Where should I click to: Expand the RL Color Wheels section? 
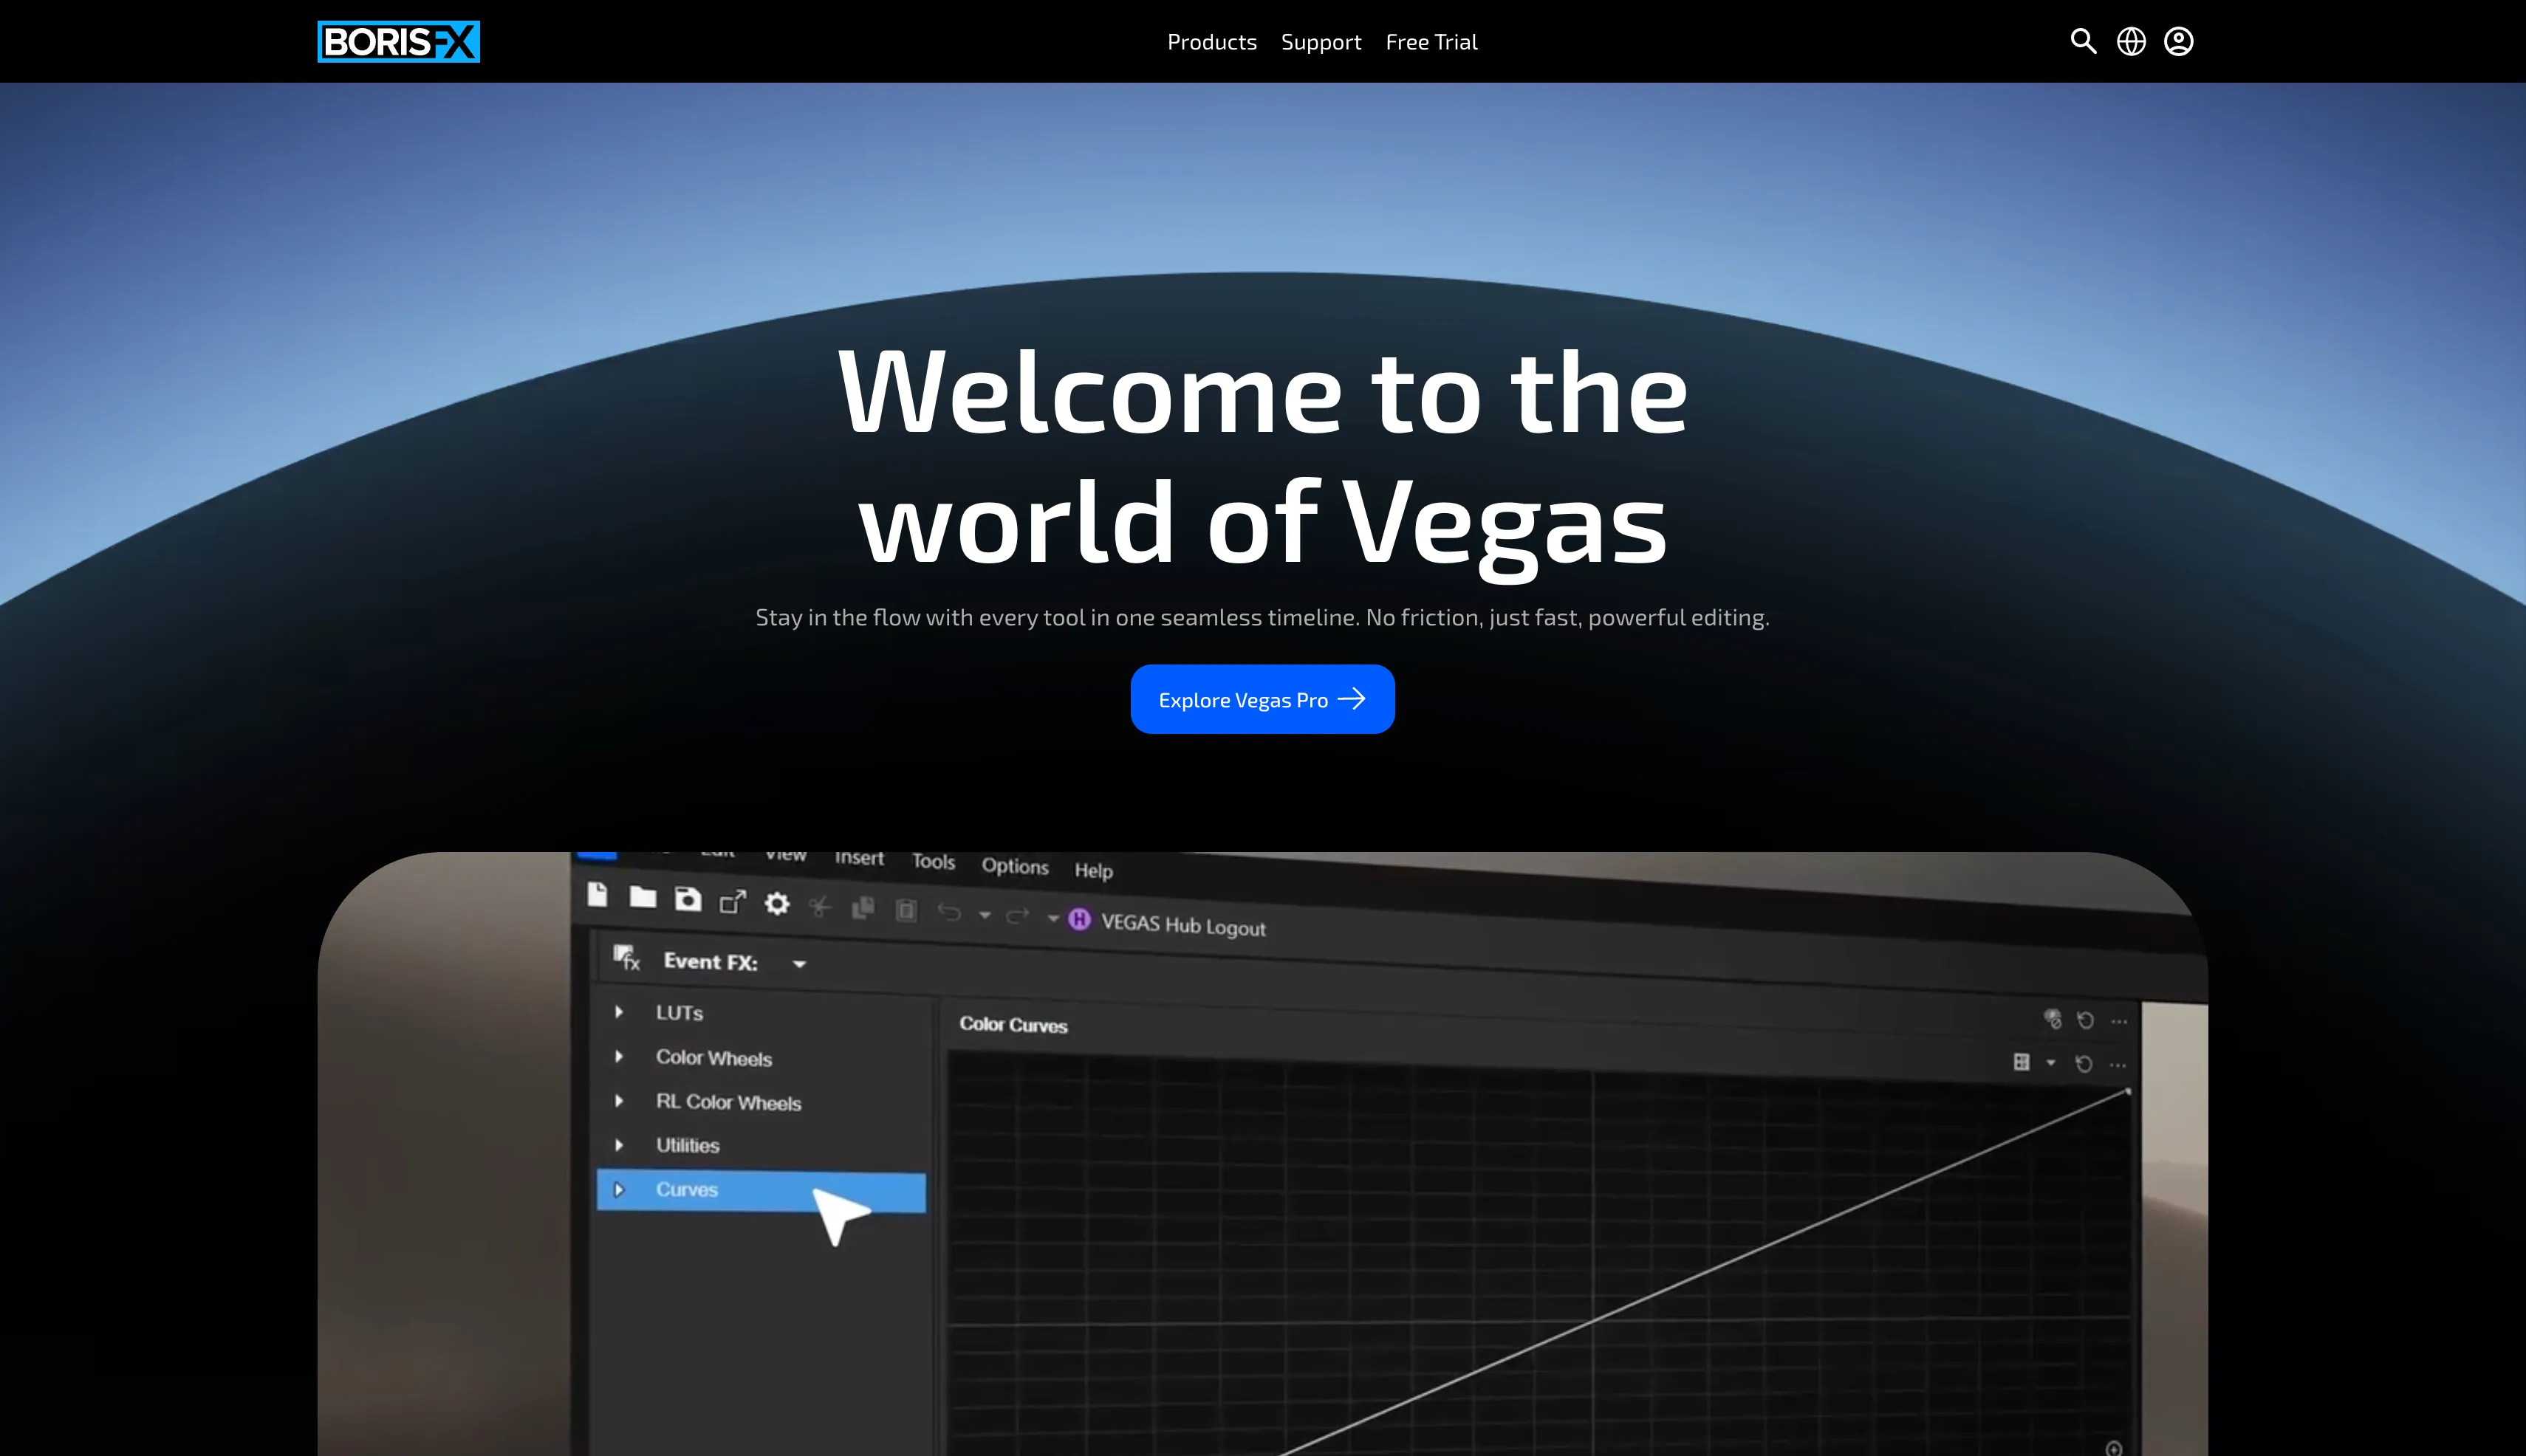619,1100
